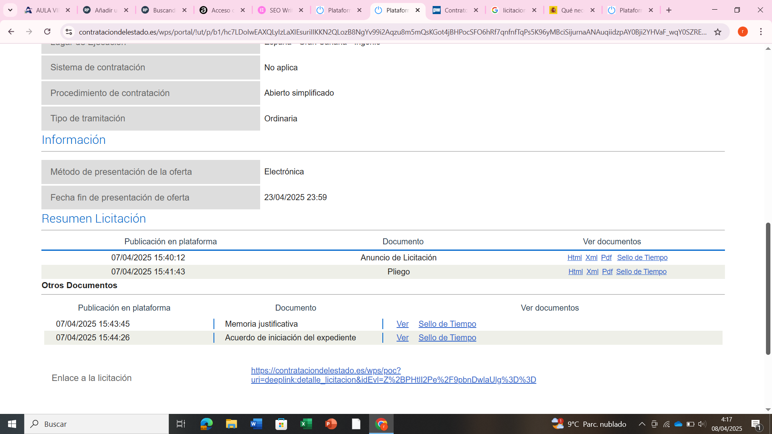
Task: Open Chrome three-dot menu
Action: point(761,32)
